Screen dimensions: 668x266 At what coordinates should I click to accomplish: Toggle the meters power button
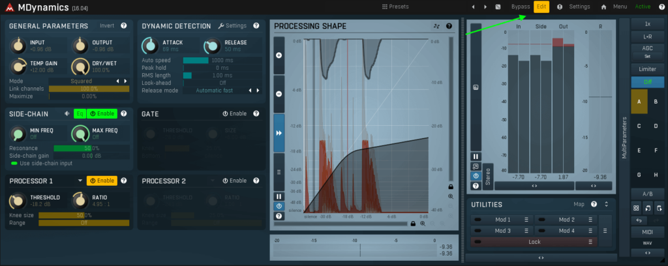(476, 176)
